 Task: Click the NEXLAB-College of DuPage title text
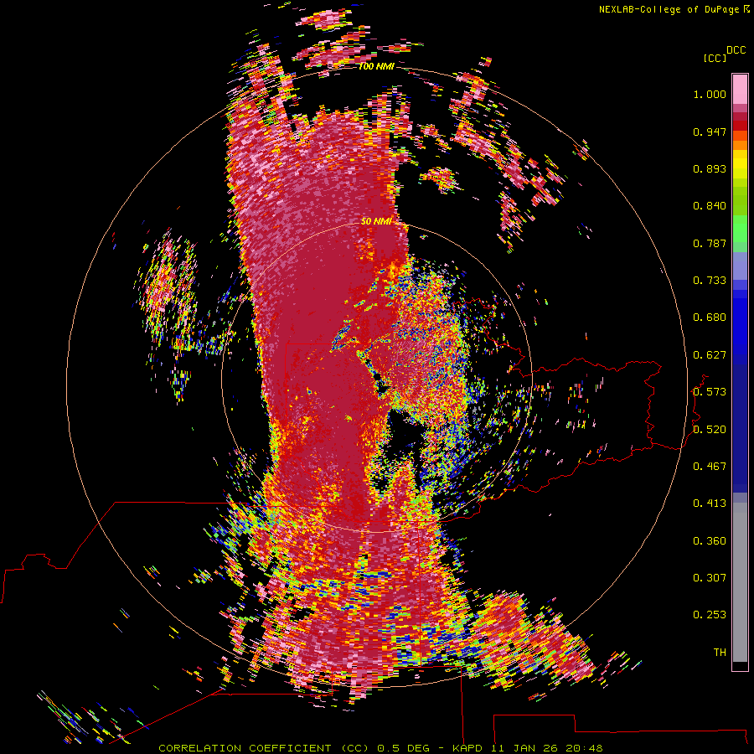point(669,9)
